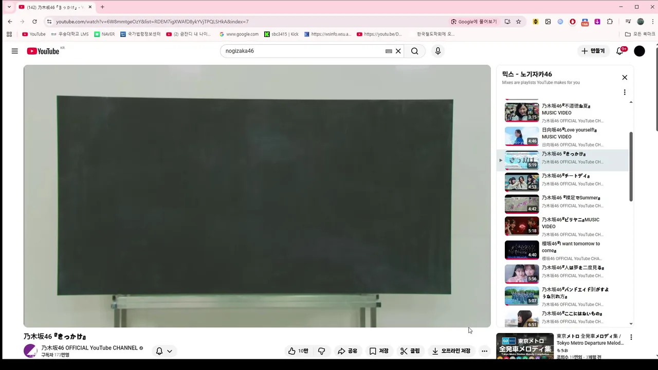Open mix playlist three-dot options
Viewport: 658px width, 370px height.
[x=625, y=92]
